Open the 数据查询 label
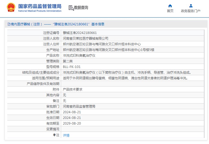The width and height of the screenshot is (209, 144). pos(81,8)
